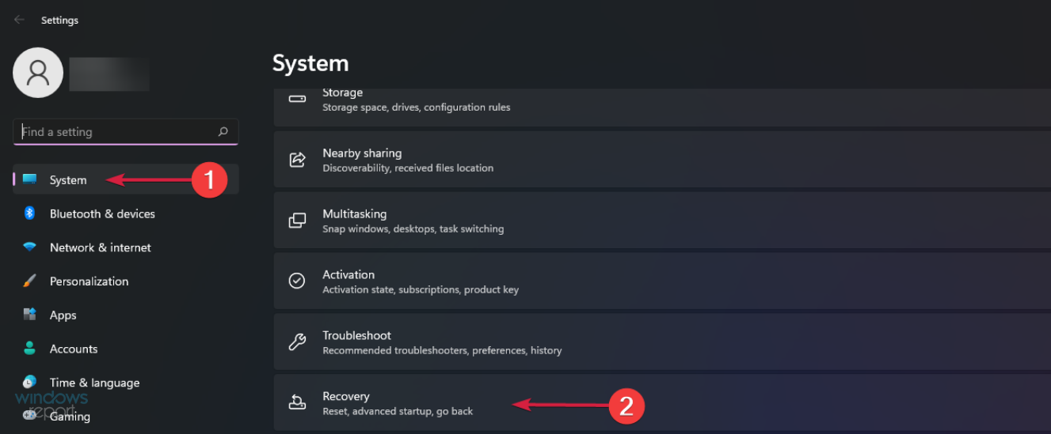Image resolution: width=1051 pixels, height=434 pixels.
Task: Click the back arrow in Settings header
Action: 19,20
